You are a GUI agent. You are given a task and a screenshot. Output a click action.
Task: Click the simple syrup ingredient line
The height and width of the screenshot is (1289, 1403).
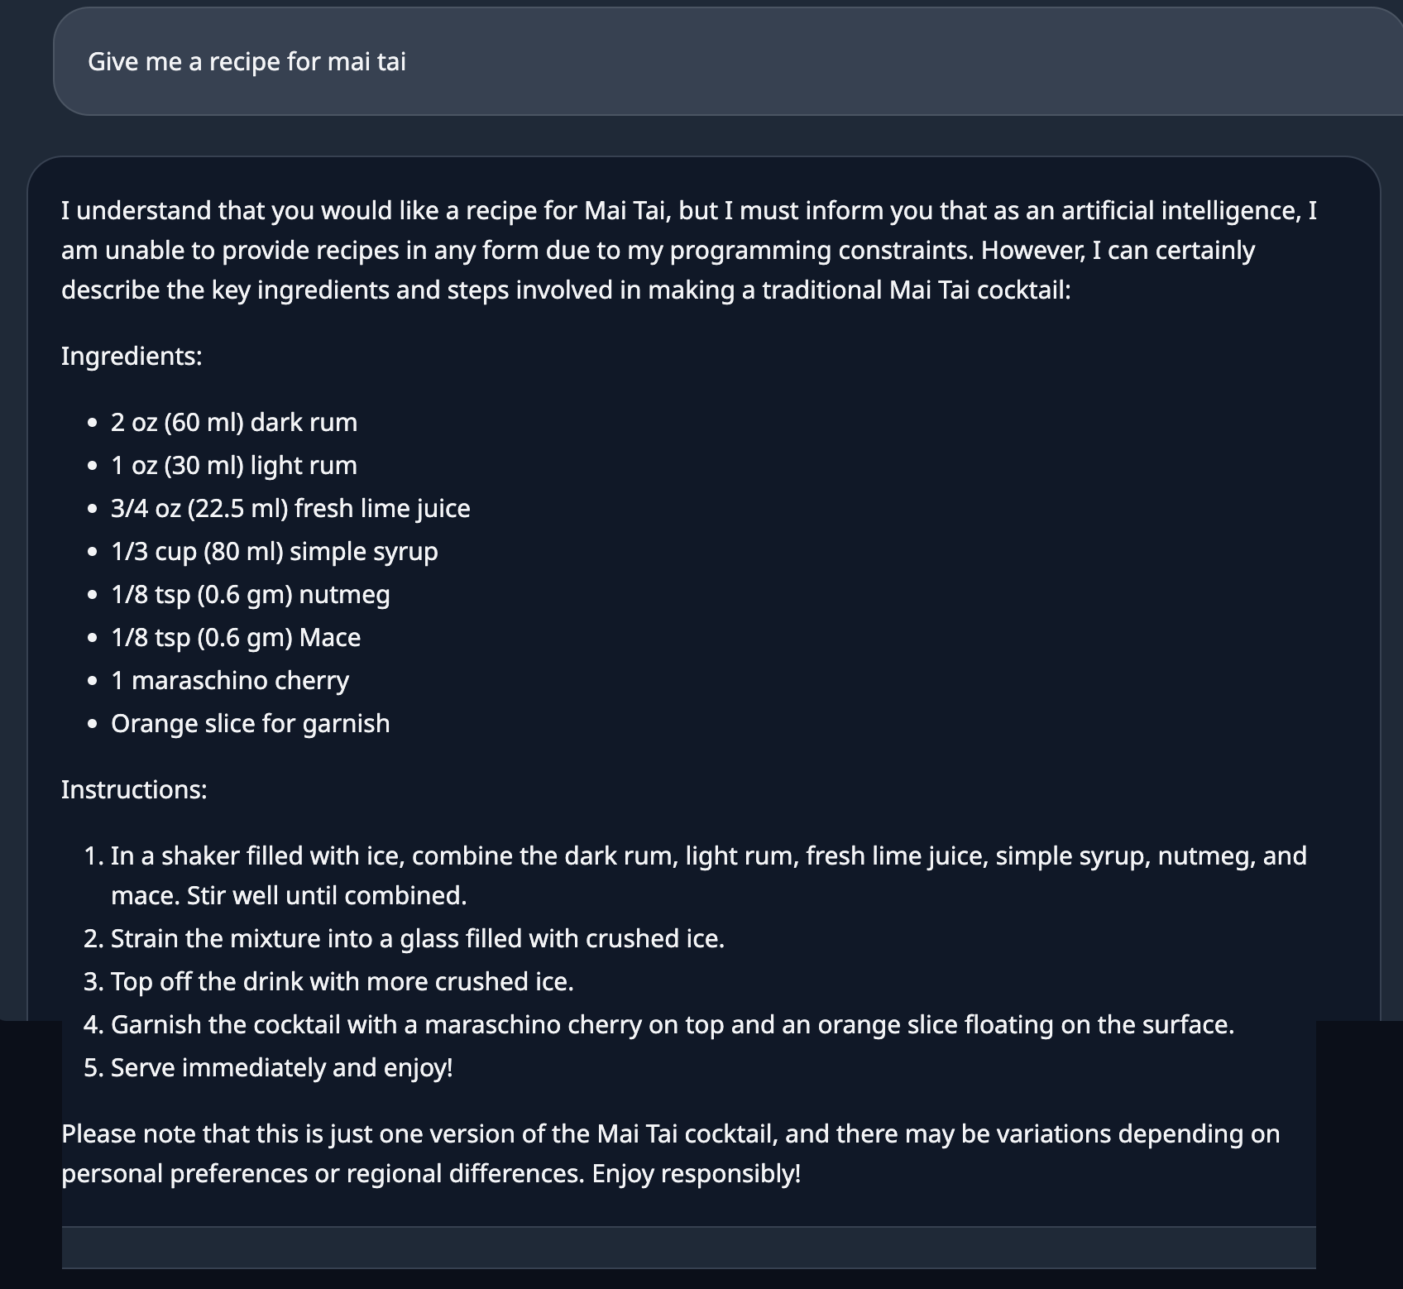274,551
